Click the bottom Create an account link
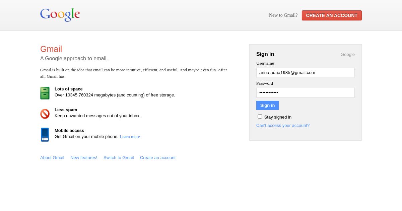This screenshot has height=211, width=402. click(158, 158)
